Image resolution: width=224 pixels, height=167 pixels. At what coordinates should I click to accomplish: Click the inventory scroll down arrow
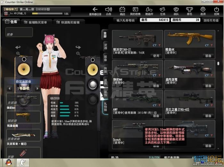[218, 148]
